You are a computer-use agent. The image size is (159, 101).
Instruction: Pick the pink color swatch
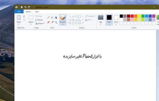tap(132, 20)
